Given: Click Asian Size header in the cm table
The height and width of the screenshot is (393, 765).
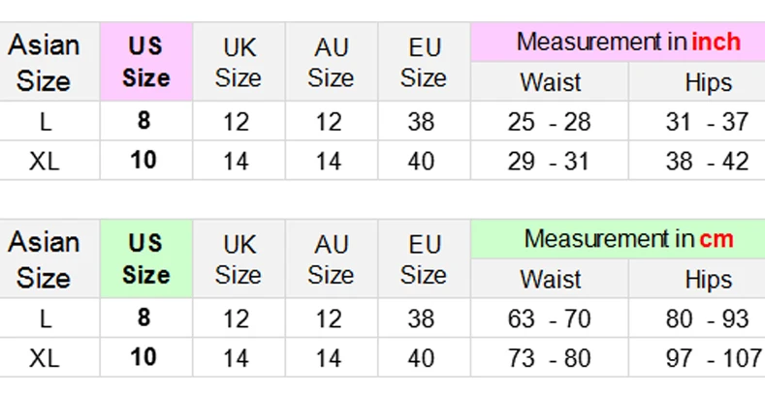Looking at the screenshot, I should (x=43, y=258).
